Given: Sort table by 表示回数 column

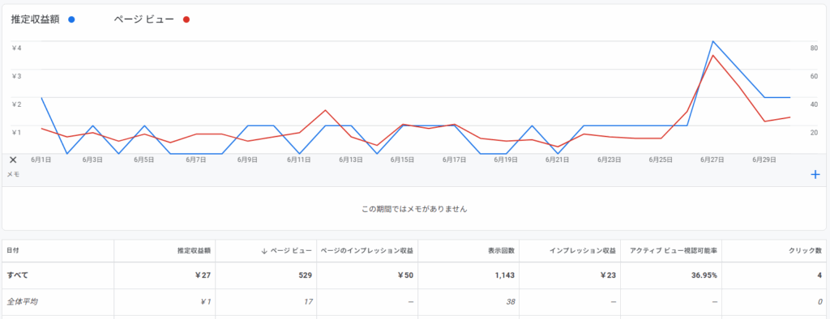Looking at the screenshot, I should [501, 251].
